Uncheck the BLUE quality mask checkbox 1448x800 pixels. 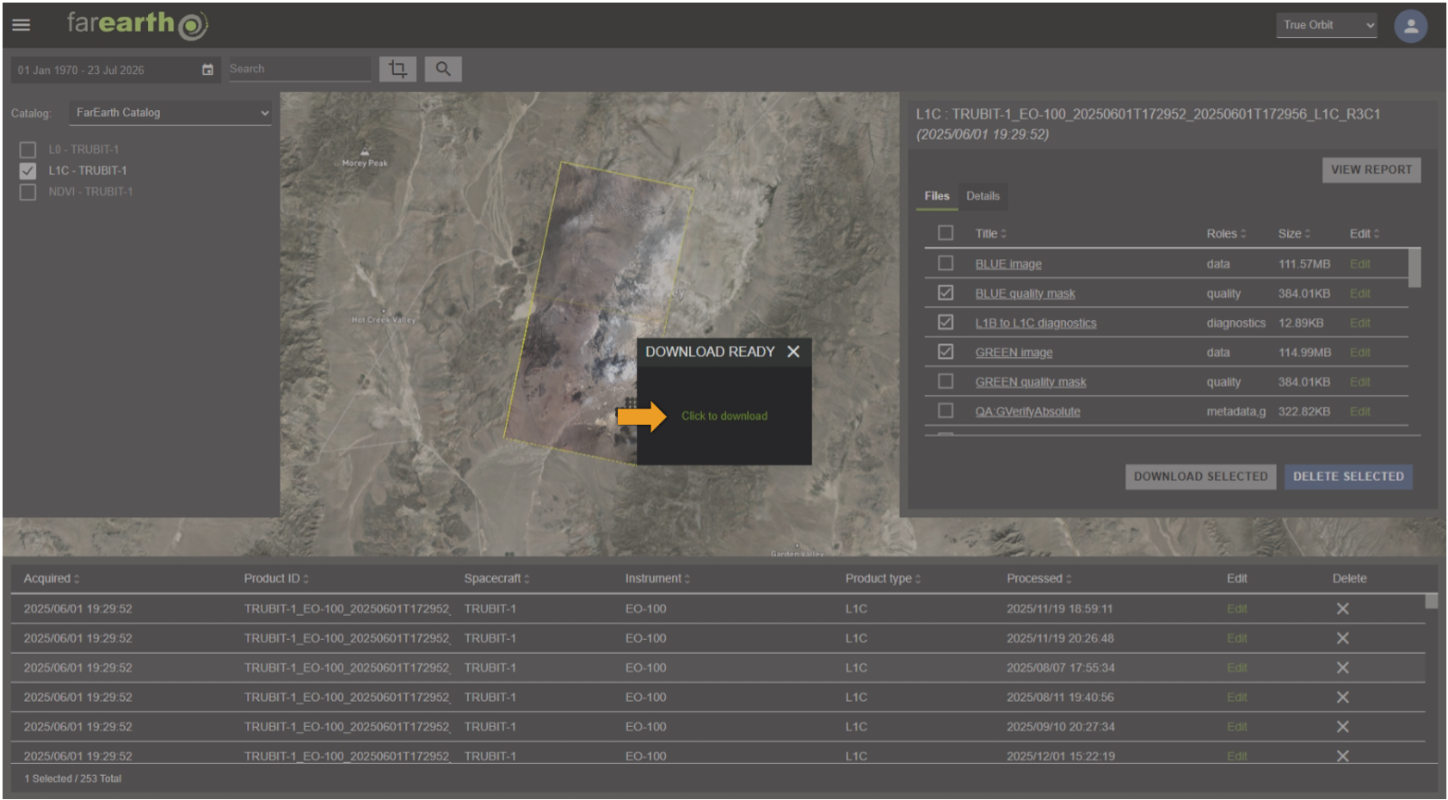(x=946, y=292)
